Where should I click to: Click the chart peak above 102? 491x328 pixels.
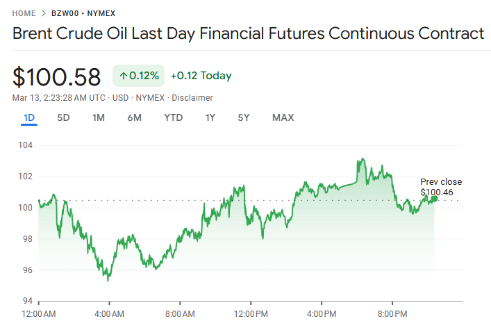(x=362, y=160)
